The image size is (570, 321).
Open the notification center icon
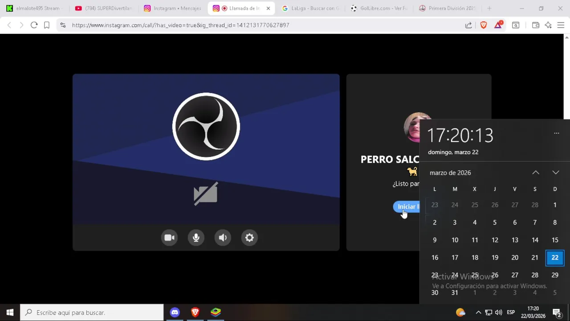pyautogui.click(x=557, y=313)
